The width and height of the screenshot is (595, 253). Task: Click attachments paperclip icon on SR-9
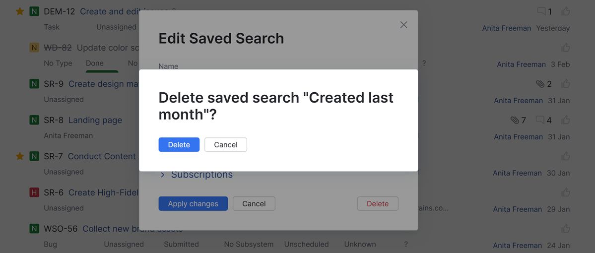(540, 84)
